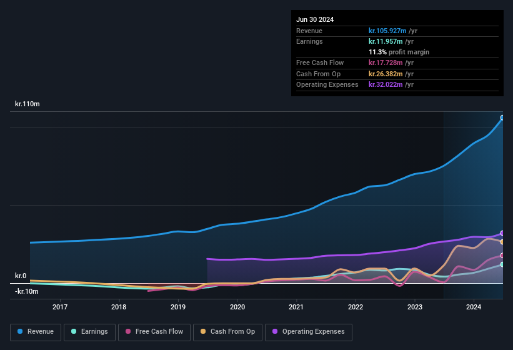The height and width of the screenshot is (350, 513).
Task: Click the 2020 x-axis label
Action: click(x=237, y=307)
